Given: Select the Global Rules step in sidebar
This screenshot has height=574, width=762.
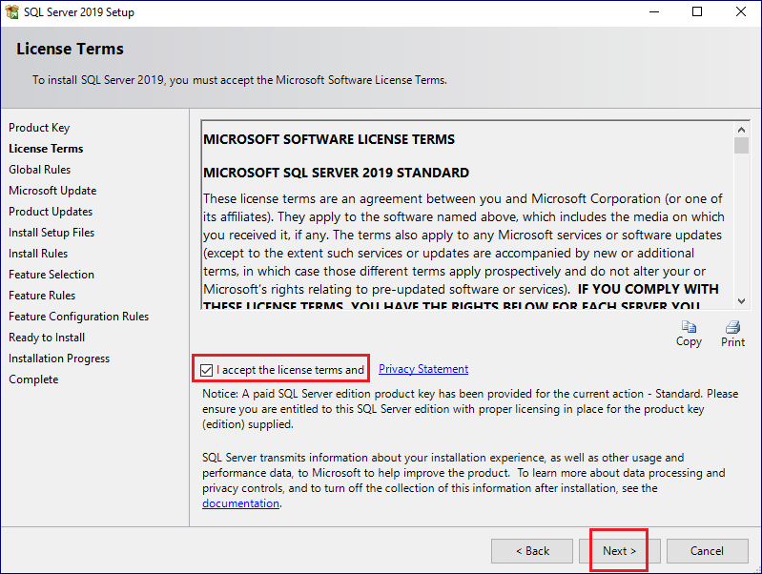Looking at the screenshot, I should [40, 170].
